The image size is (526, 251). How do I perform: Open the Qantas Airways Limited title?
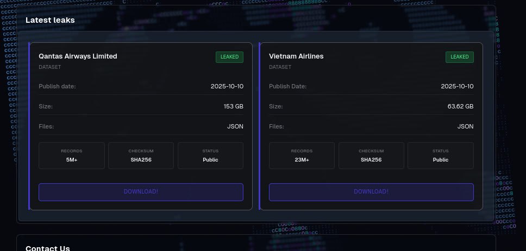click(78, 56)
